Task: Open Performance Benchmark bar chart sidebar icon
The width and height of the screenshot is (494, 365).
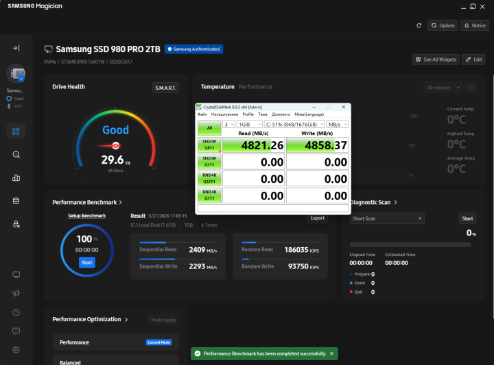Action: coord(16,178)
